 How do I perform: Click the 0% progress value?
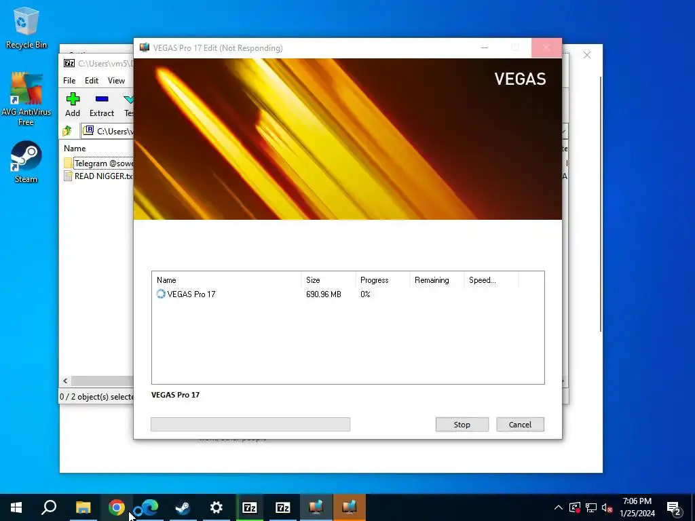365,294
